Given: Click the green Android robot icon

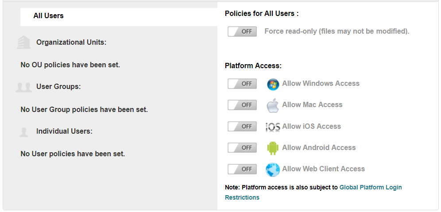Looking at the screenshot, I should click(x=273, y=148).
